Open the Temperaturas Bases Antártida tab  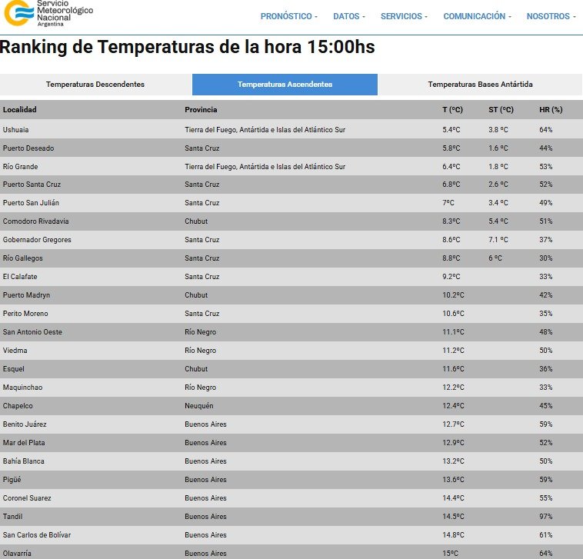[480, 85]
